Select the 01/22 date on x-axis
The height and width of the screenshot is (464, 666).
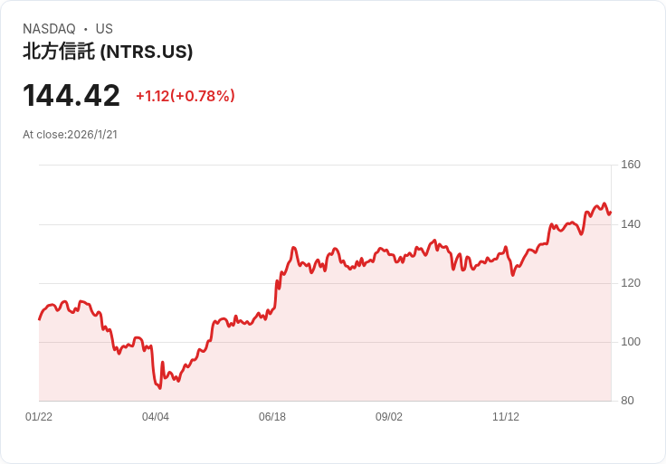click(x=39, y=417)
